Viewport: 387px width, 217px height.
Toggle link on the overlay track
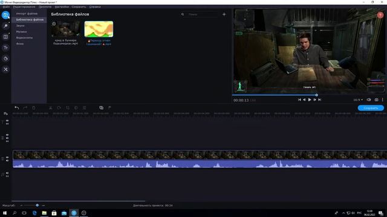pyautogui.click(x=7, y=141)
